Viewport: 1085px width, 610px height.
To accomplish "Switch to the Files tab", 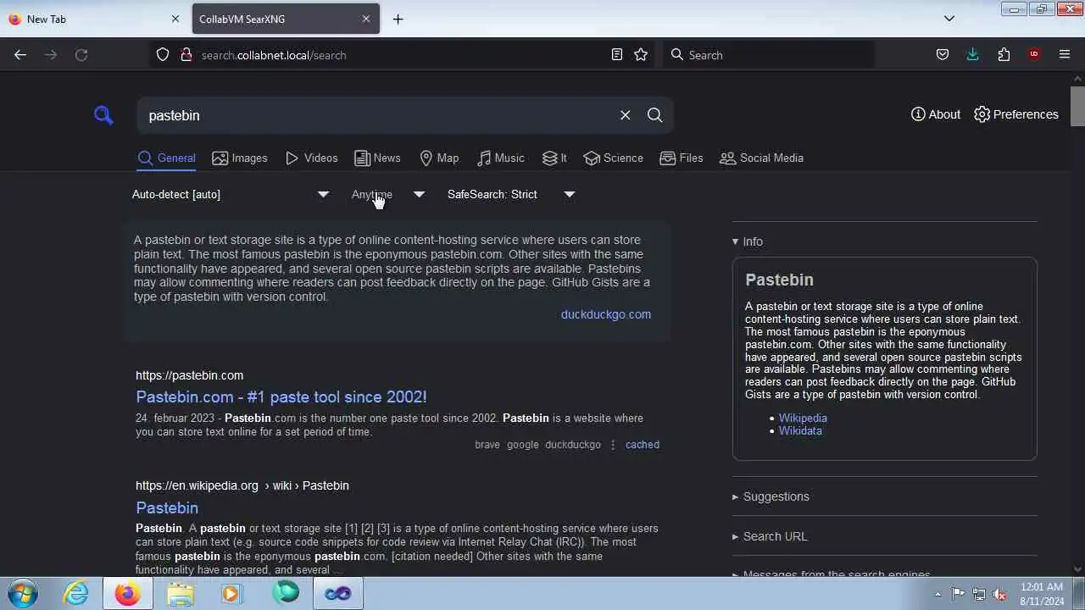I will (x=681, y=158).
